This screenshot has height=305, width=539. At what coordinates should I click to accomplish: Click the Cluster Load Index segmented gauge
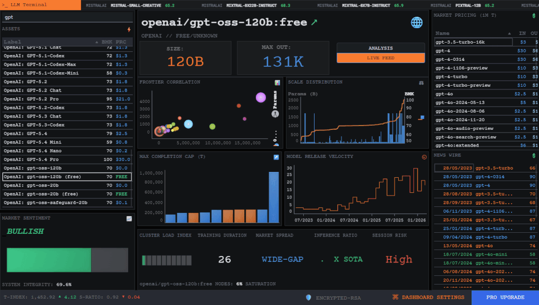pos(167,260)
